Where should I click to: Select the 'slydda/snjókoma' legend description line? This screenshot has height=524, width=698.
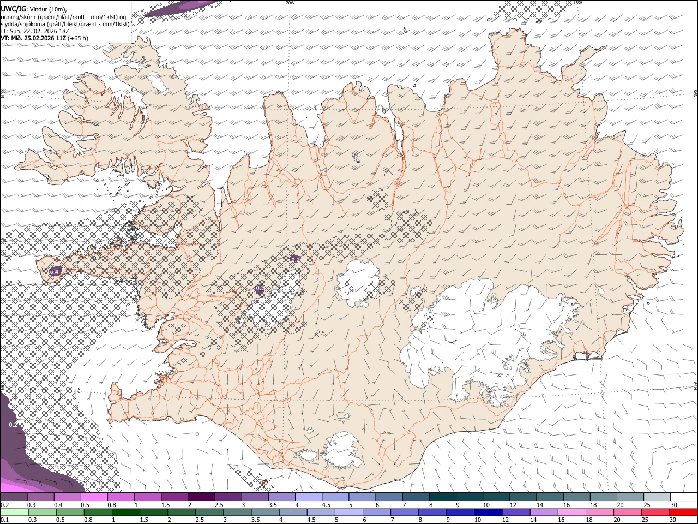pyautogui.click(x=65, y=24)
